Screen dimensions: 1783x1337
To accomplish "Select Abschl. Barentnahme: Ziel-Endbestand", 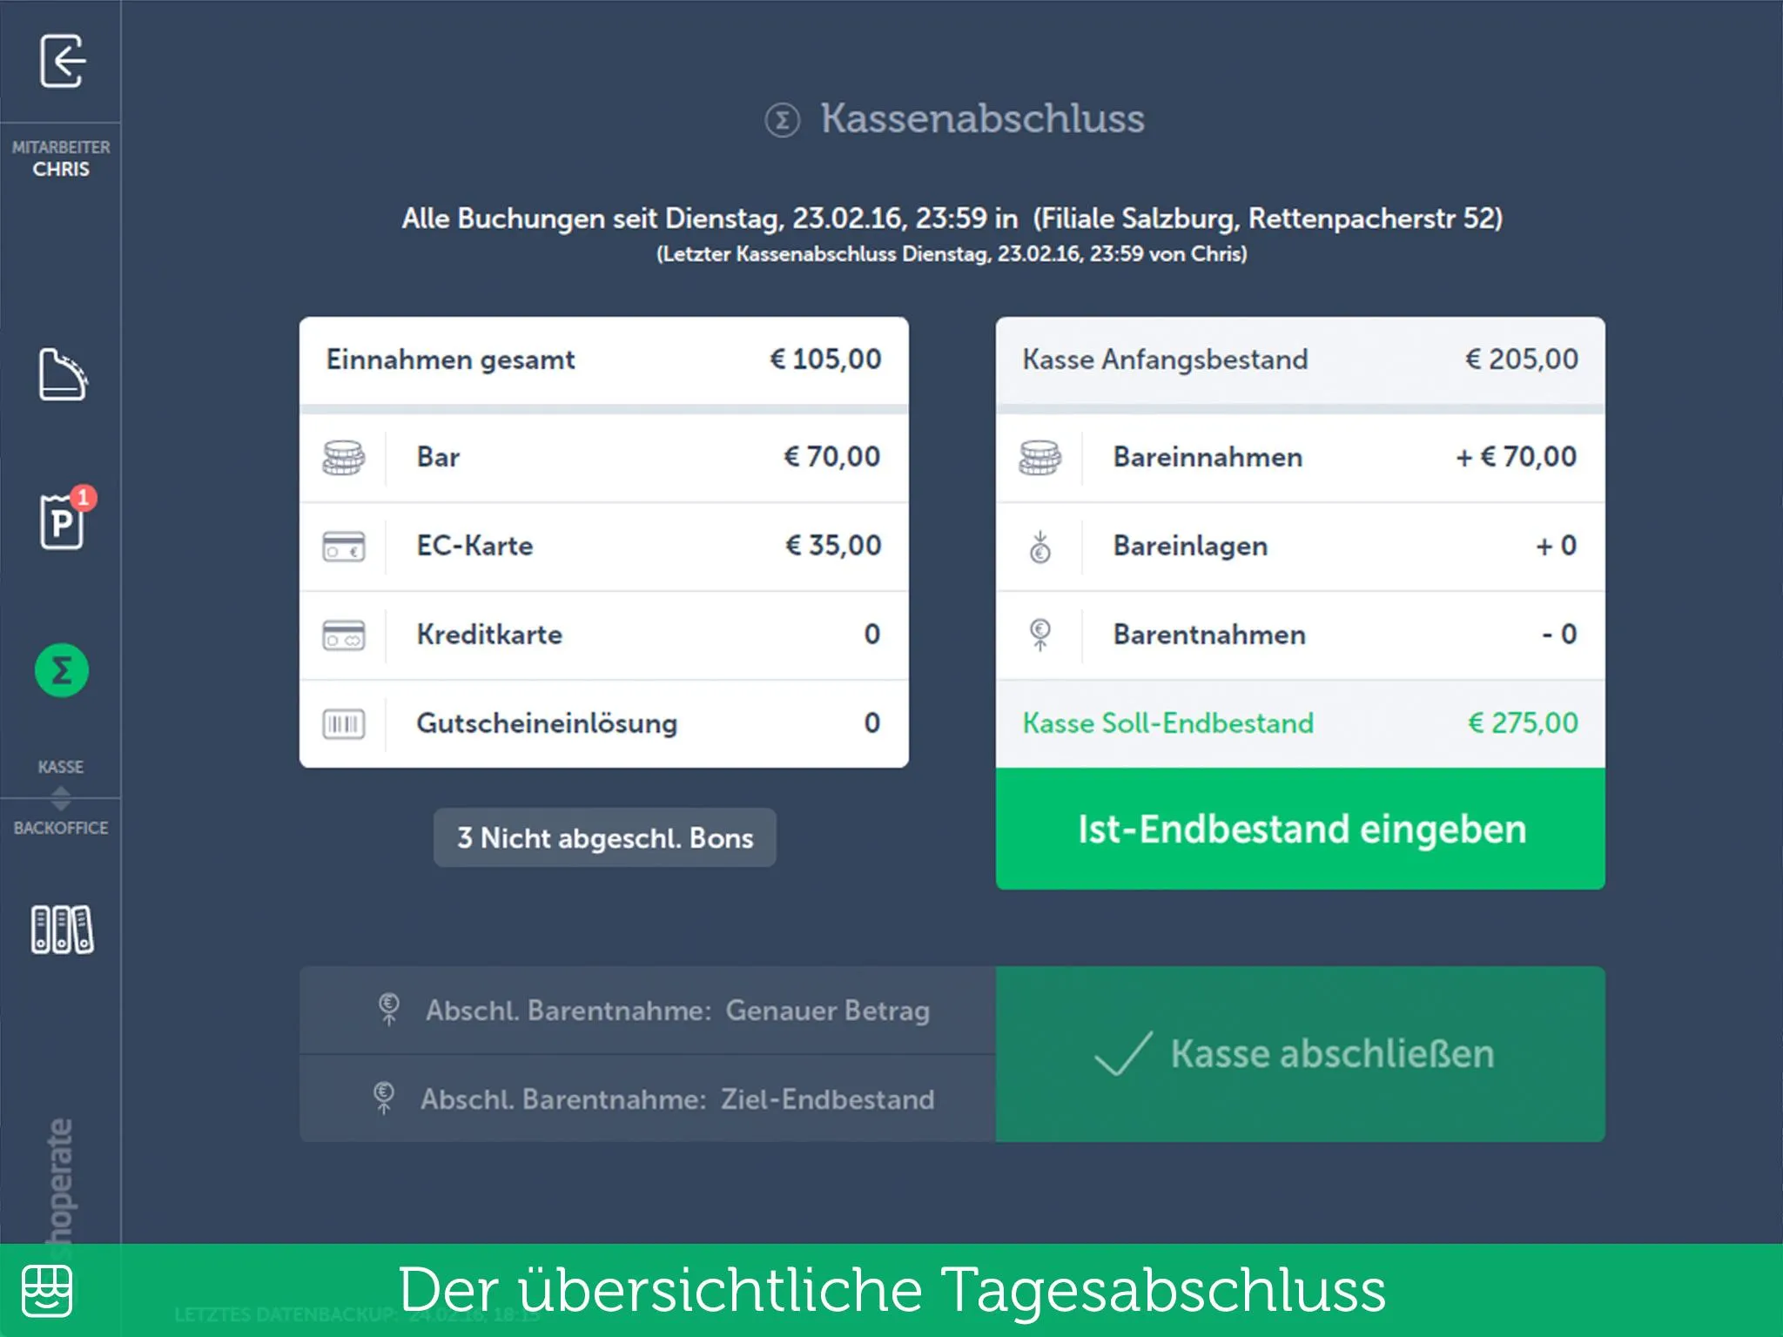I will click(x=648, y=1098).
